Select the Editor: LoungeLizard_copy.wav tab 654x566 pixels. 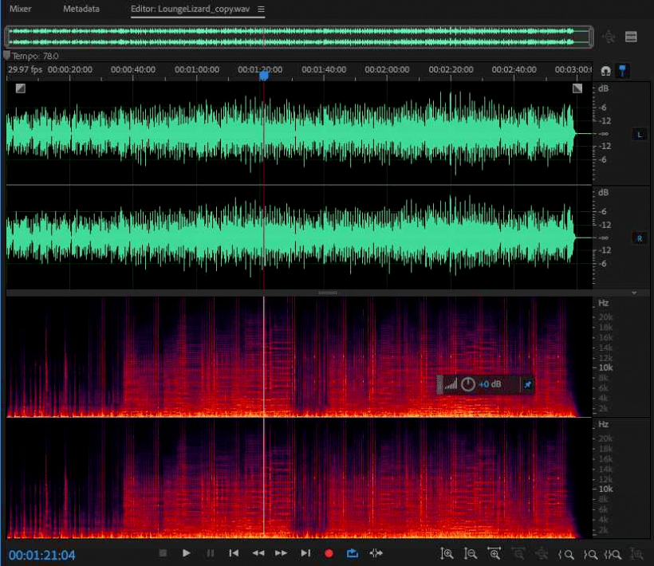point(190,9)
